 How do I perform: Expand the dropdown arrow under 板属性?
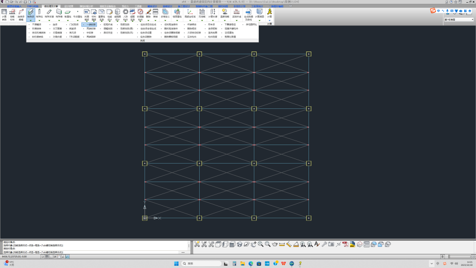pos(68,20)
